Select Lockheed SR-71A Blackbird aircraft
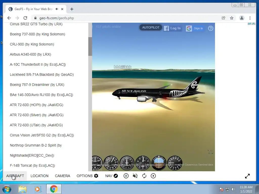 42,75
